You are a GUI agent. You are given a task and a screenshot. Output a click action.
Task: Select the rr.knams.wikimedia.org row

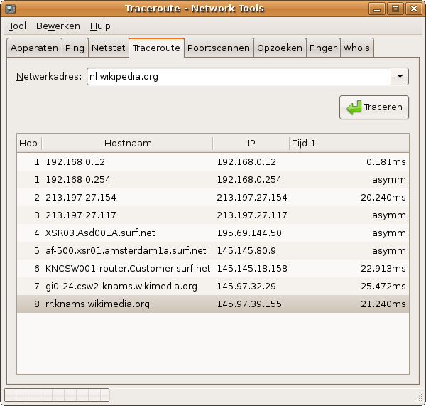point(213,304)
